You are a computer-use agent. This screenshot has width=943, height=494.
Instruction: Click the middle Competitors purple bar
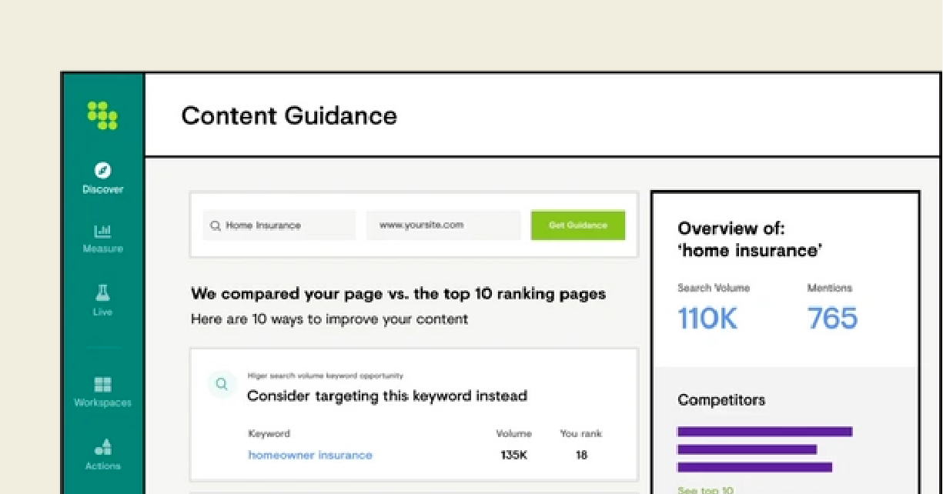coord(747,449)
